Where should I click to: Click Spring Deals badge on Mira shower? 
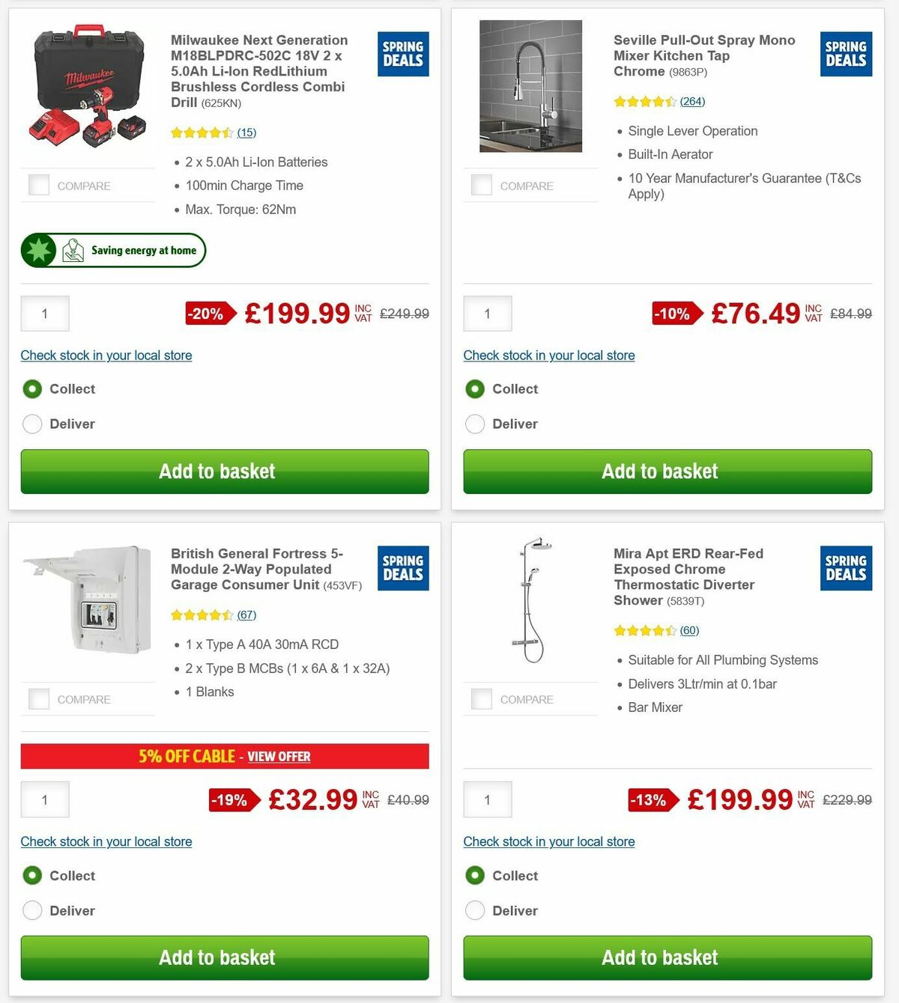click(846, 568)
